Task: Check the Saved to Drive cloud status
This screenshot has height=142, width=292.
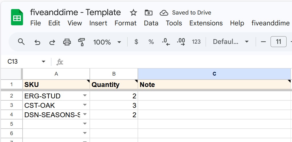Action: [164, 13]
